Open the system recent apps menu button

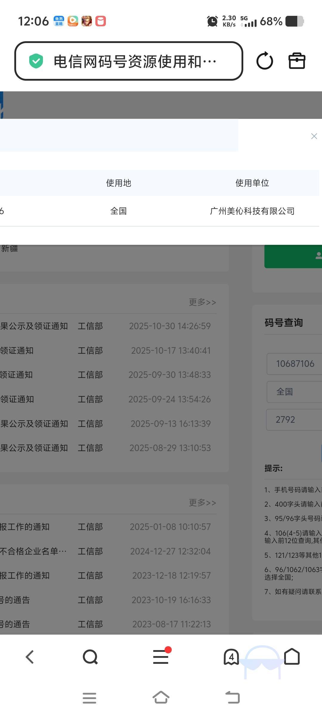click(x=89, y=698)
